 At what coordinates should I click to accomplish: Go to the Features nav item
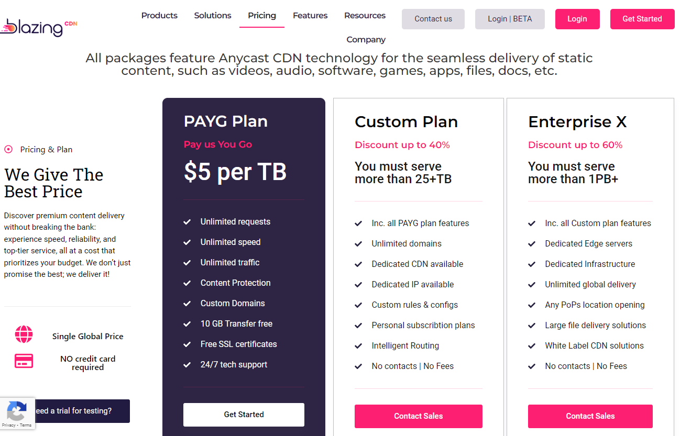pyautogui.click(x=310, y=15)
